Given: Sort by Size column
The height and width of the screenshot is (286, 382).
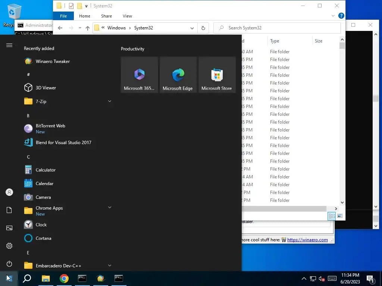Looking at the screenshot, I should pyautogui.click(x=325, y=41).
